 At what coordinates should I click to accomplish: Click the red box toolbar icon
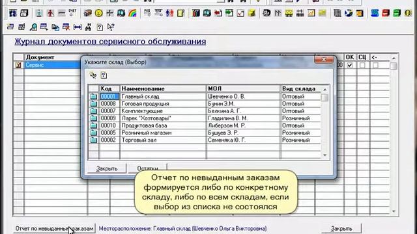pos(386,13)
